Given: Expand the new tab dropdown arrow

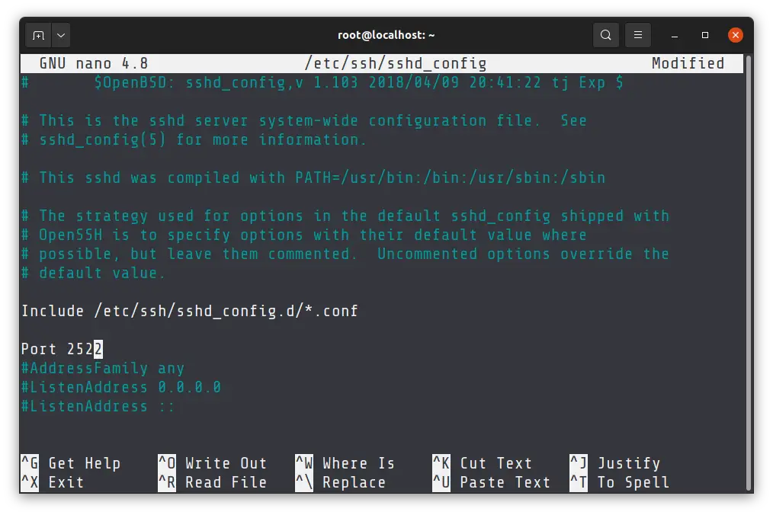Looking at the screenshot, I should pyautogui.click(x=61, y=35).
